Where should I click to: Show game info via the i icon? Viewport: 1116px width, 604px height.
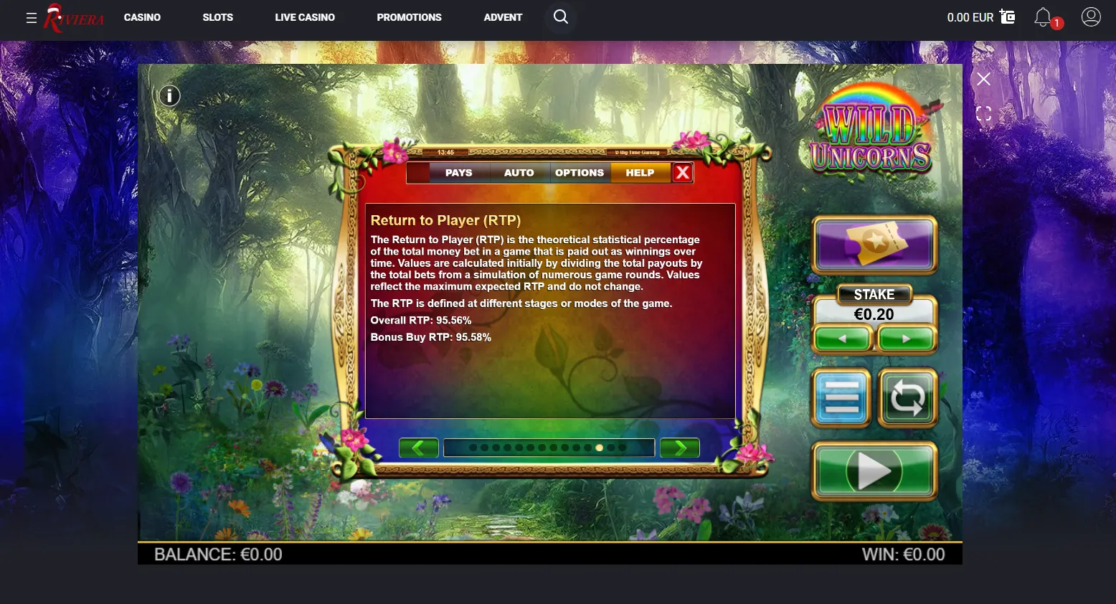click(169, 95)
